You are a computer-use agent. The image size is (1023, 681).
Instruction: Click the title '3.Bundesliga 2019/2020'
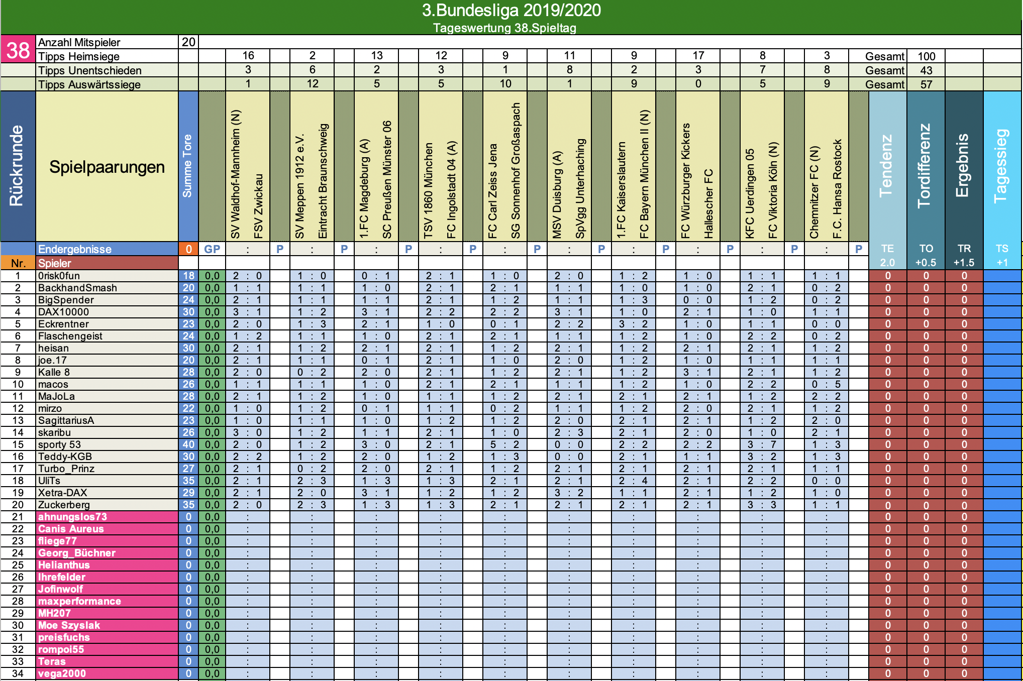point(511,11)
